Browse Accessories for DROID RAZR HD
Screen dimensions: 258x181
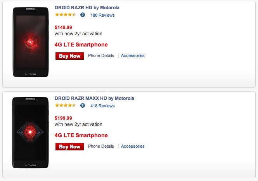point(133,55)
